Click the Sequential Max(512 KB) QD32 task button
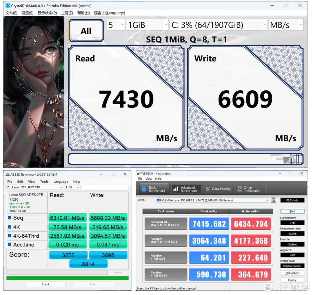The height and width of the screenshot is (295, 313). pos(166,223)
